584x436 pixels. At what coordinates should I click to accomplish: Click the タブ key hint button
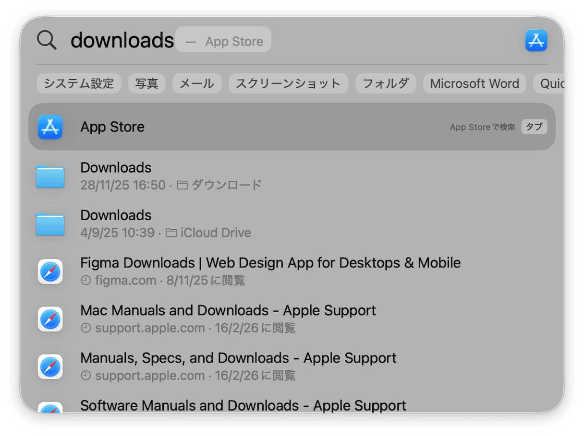[534, 127]
